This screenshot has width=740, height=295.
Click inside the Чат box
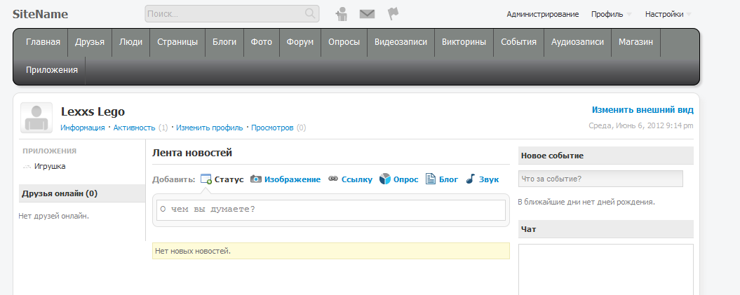(x=606, y=270)
